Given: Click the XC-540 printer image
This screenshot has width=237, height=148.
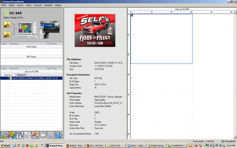Looking at the screenshot, I should 50,29.
